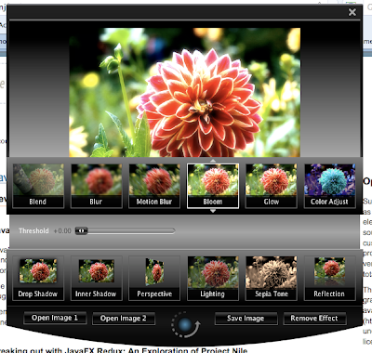Image resolution: width=372 pixels, height=353 pixels.
Task: Choose the Color Adjust effect
Action: point(329,186)
